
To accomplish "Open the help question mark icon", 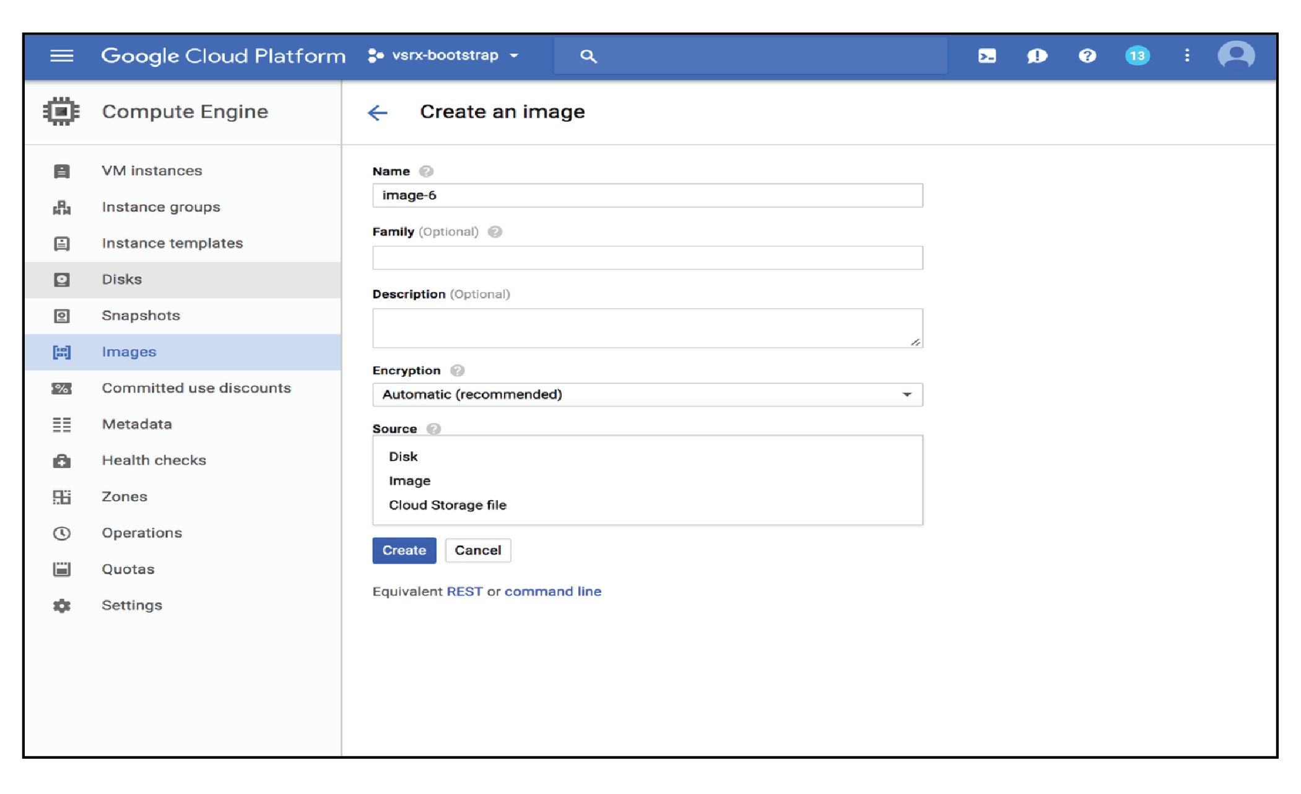I will point(1087,56).
